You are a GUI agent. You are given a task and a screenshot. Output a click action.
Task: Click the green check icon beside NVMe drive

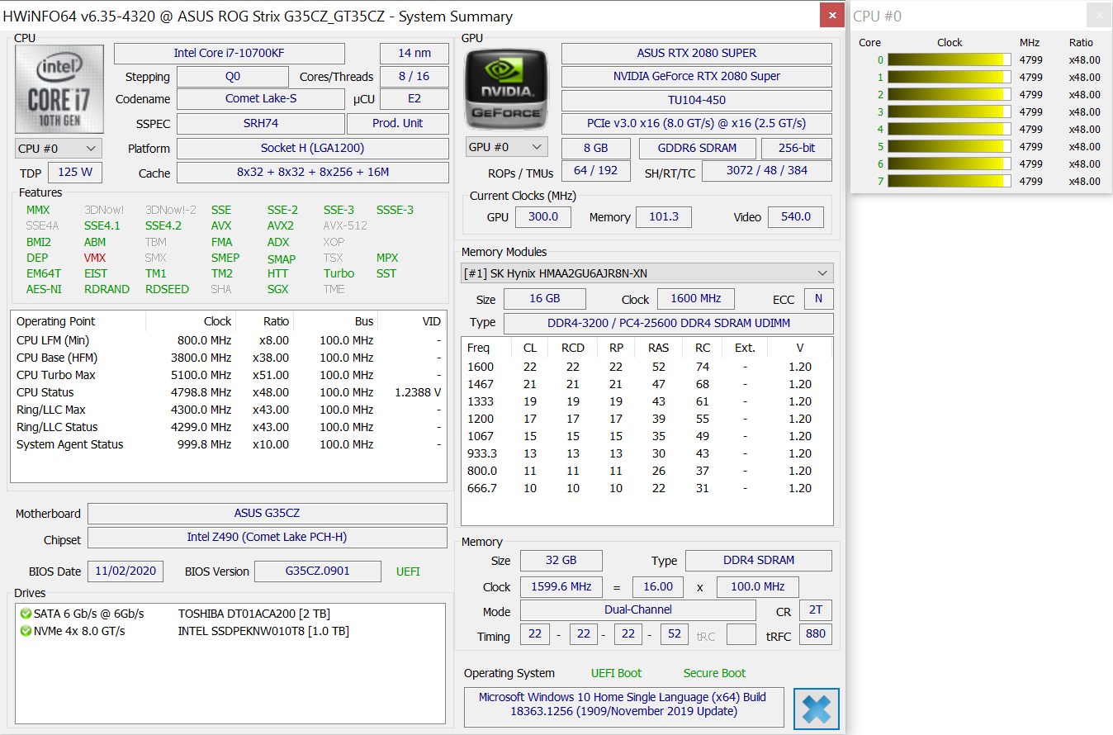point(26,631)
